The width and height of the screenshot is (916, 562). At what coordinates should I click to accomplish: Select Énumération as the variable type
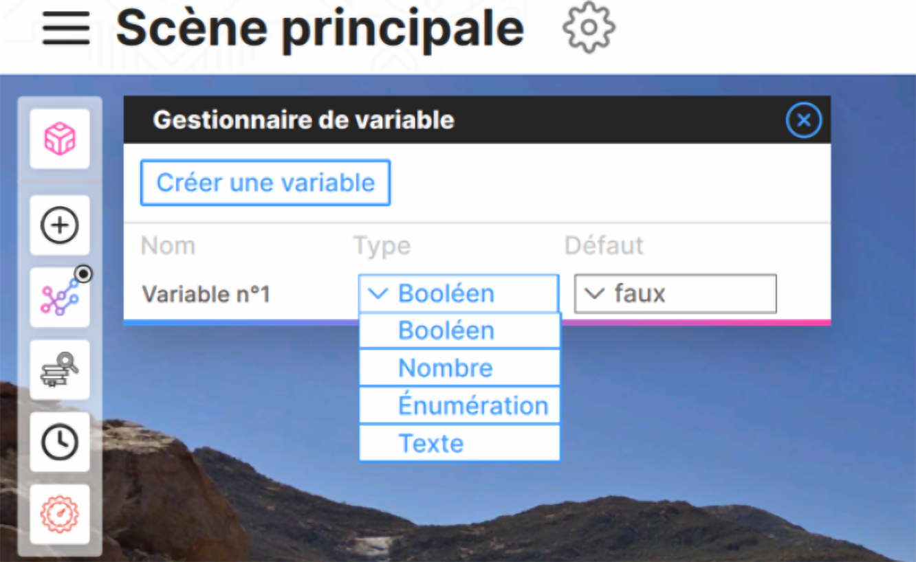(459, 405)
